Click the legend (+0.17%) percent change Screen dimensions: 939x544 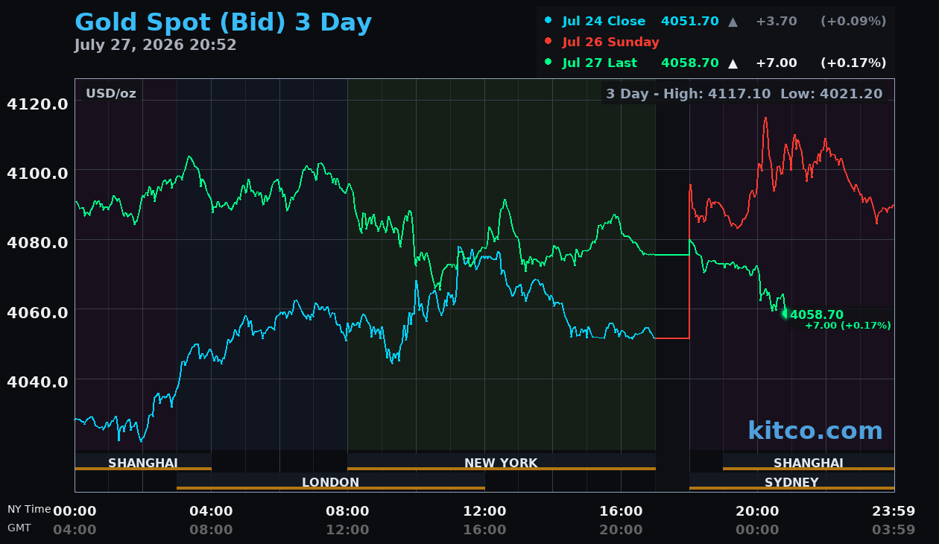click(853, 63)
